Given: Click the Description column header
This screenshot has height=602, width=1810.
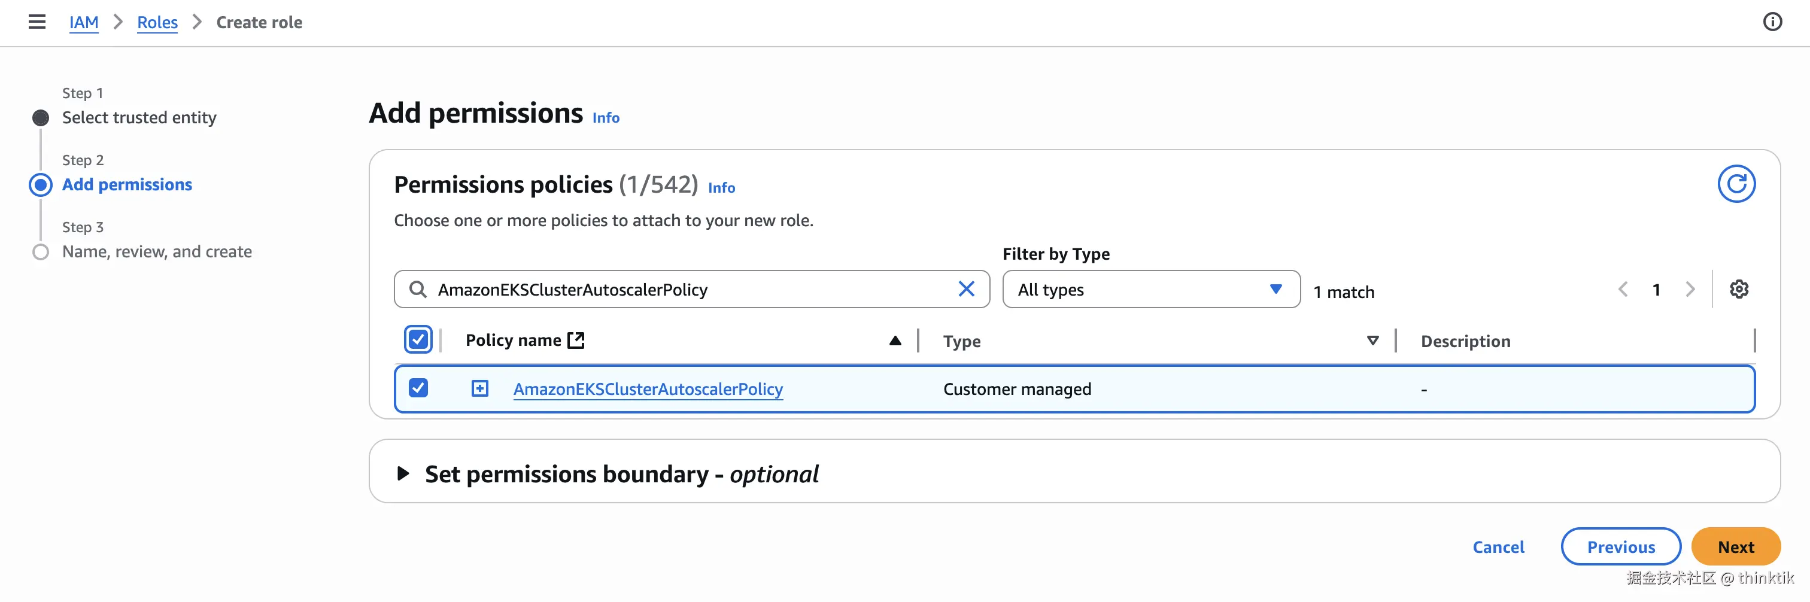Looking at the screenshot, I should pyautogui.click(x=1465, y=340).
